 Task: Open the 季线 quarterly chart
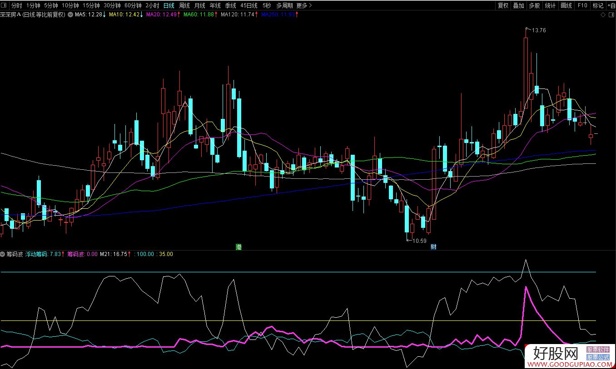pyautogui.click(x=230, y=5)
